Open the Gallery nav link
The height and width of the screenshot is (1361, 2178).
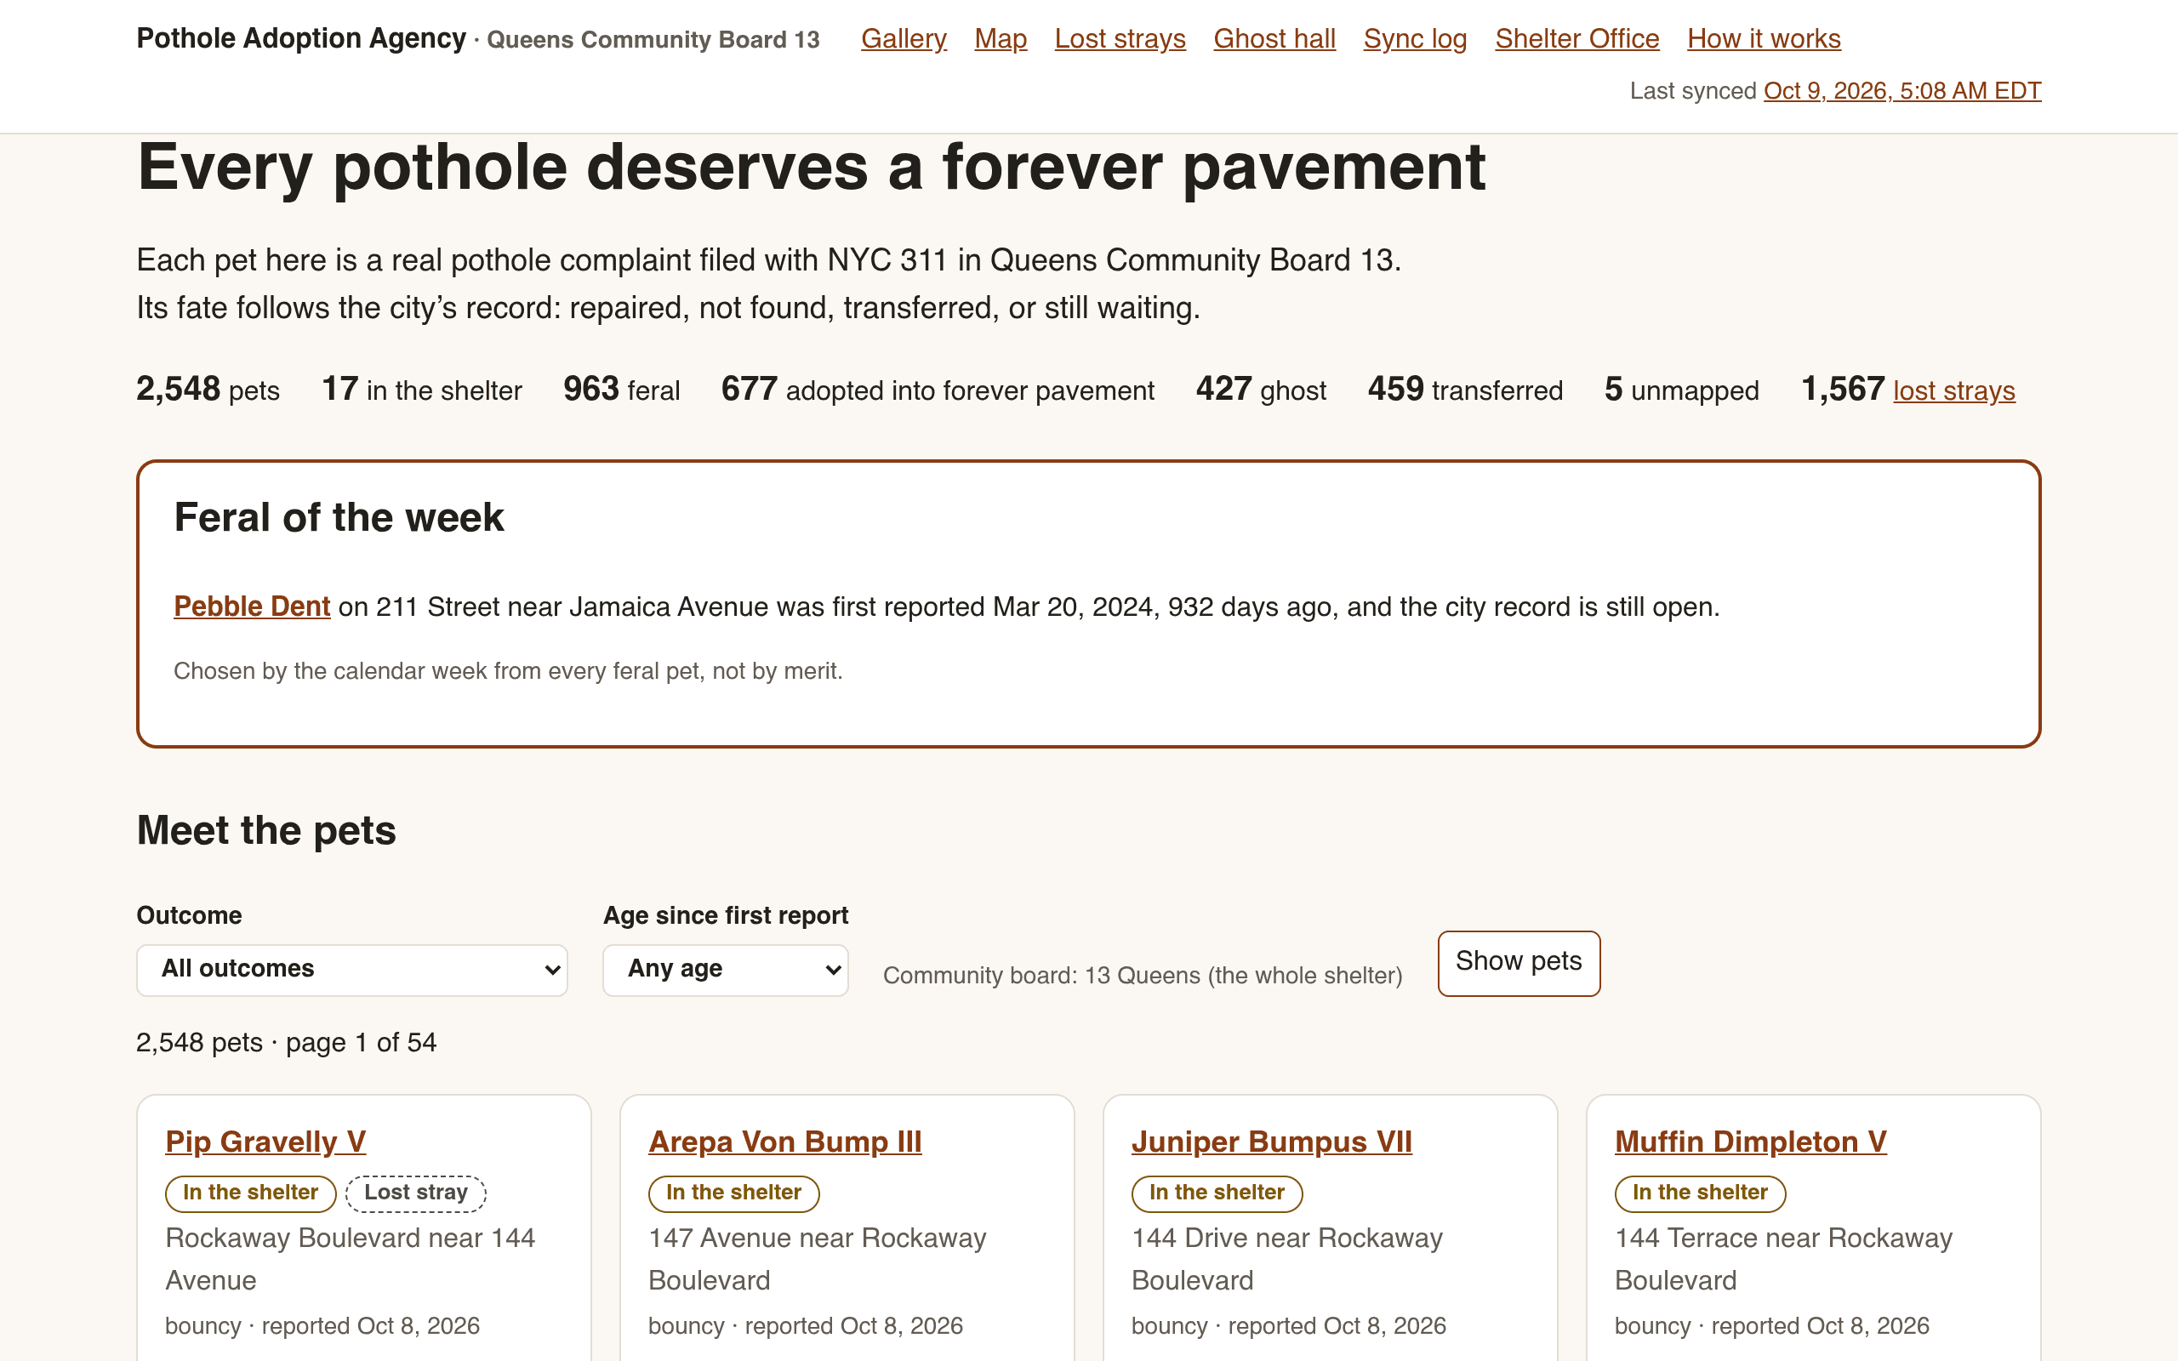pos(904,39)
